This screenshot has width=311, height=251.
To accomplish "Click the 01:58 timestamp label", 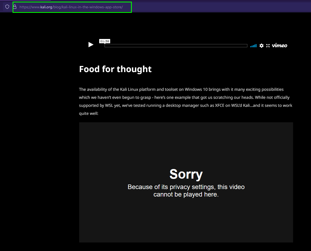I will pos(105,41).
